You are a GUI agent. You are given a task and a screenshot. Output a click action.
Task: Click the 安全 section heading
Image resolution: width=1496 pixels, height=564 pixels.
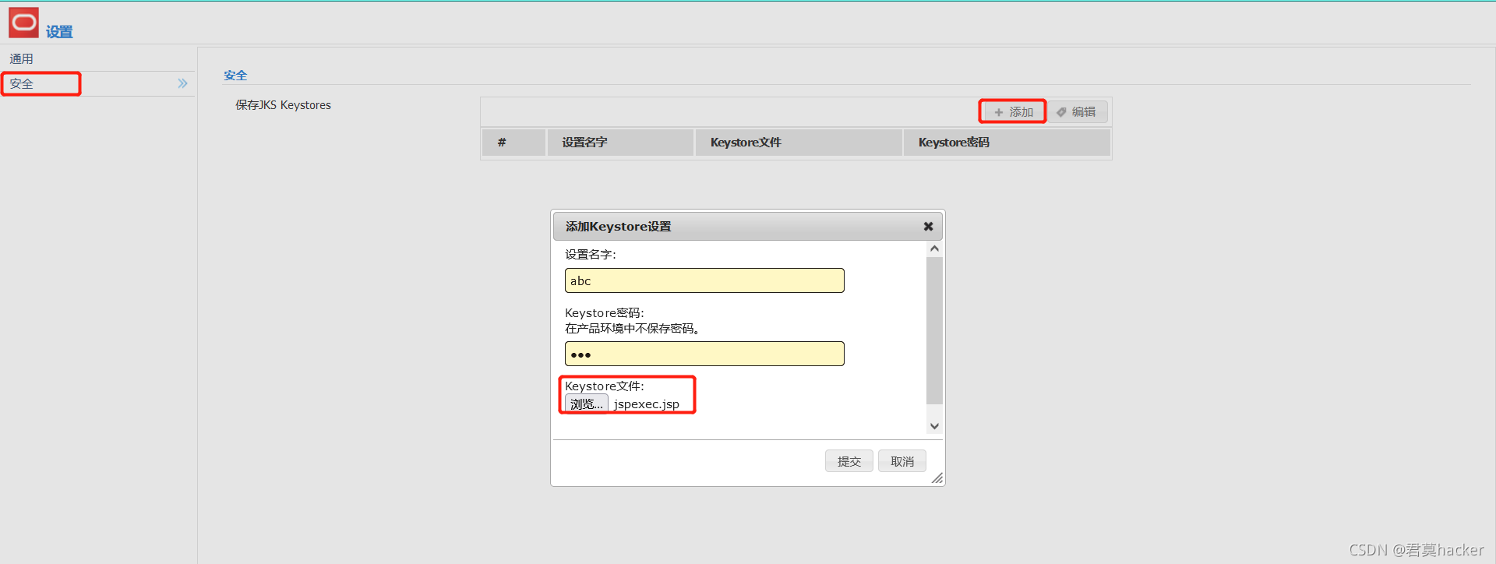235,75
